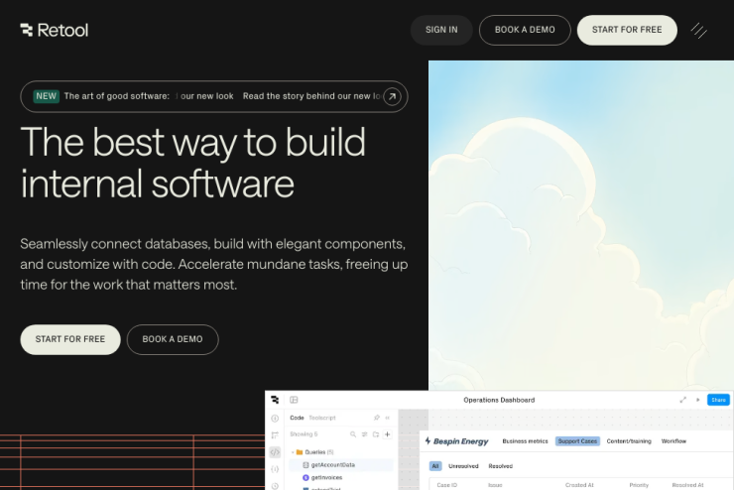Click the search icon in Code panel

pos(353,434)
